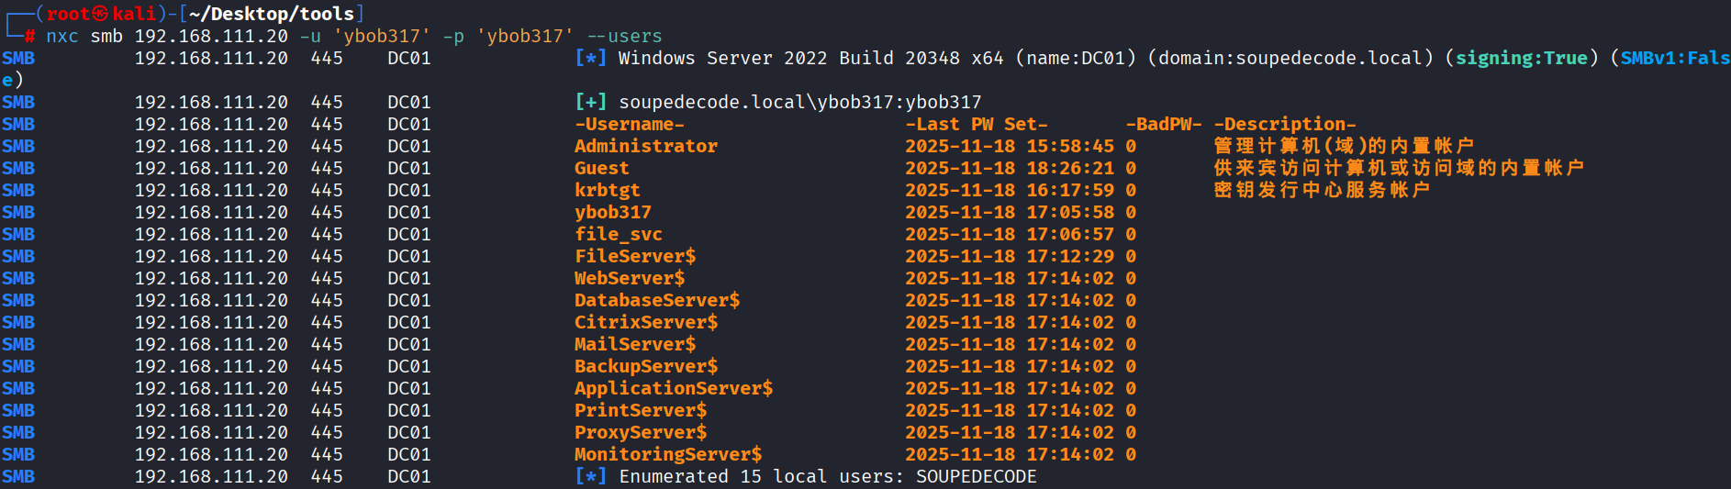Select the Administrator username entry
Screen dimensions: 1731x489
(646, 146)
